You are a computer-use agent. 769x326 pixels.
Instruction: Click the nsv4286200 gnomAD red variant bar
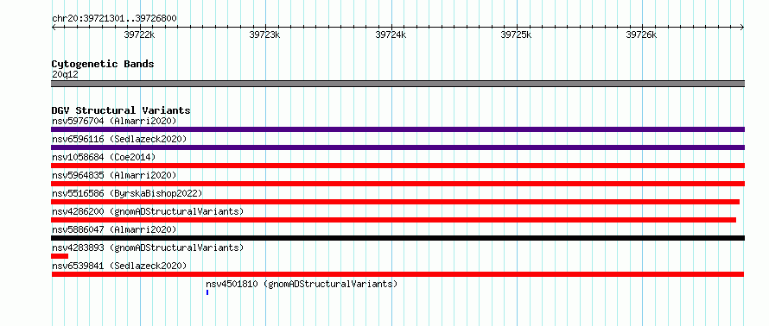tap(393, 220)
